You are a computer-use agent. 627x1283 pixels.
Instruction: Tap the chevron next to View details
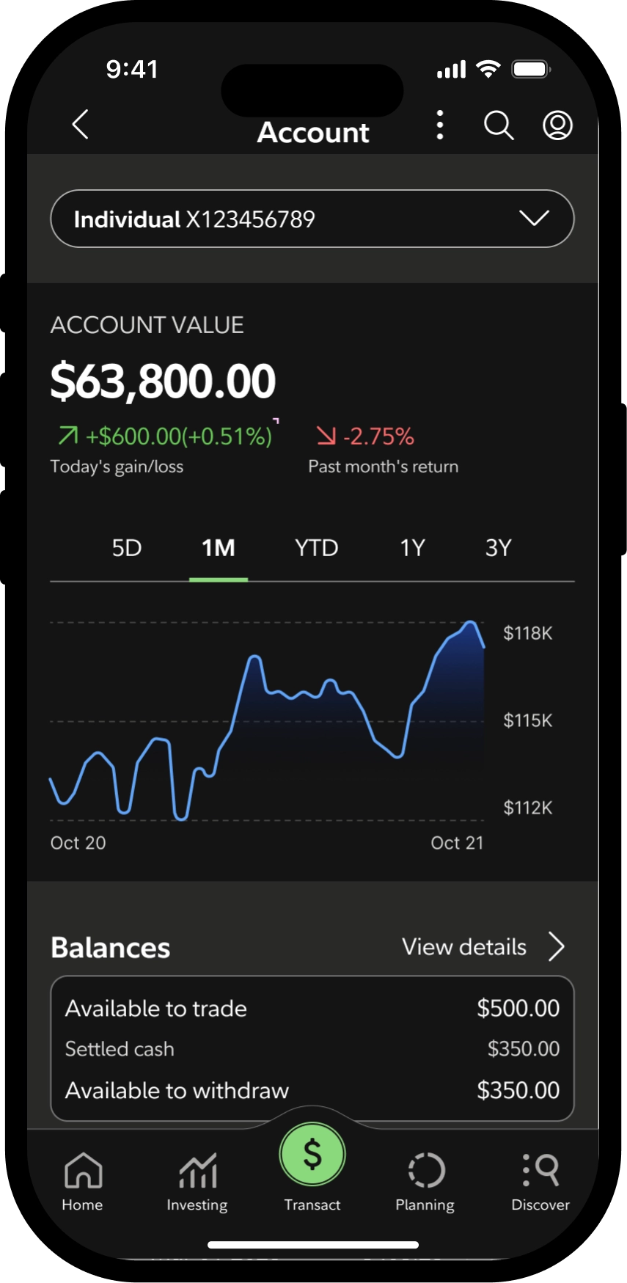pyautogui.click(x=557, y=946)
